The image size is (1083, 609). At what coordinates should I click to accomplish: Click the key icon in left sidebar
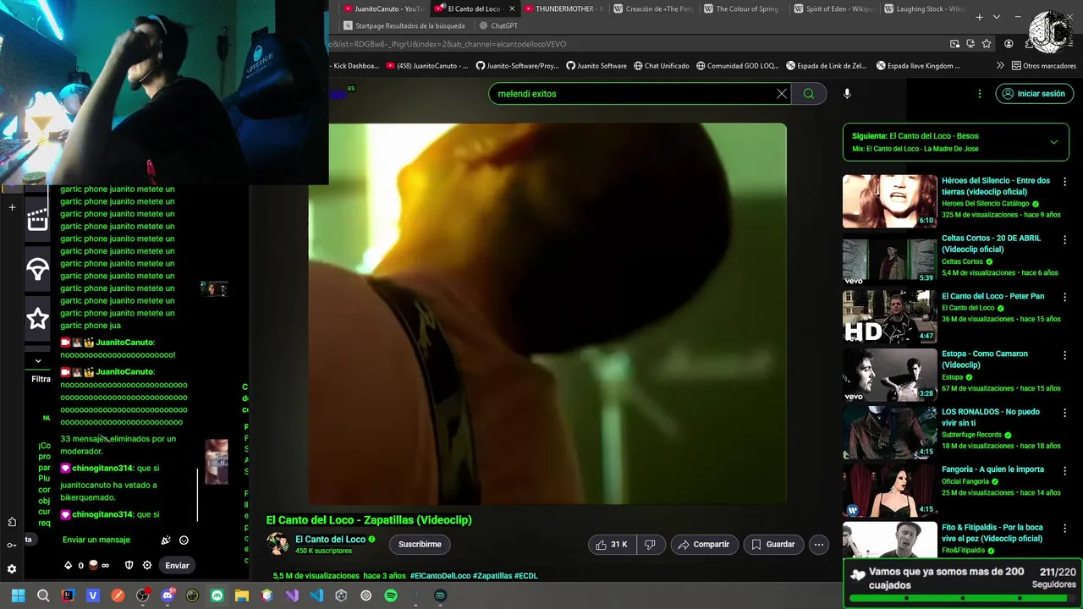(12, 546)
